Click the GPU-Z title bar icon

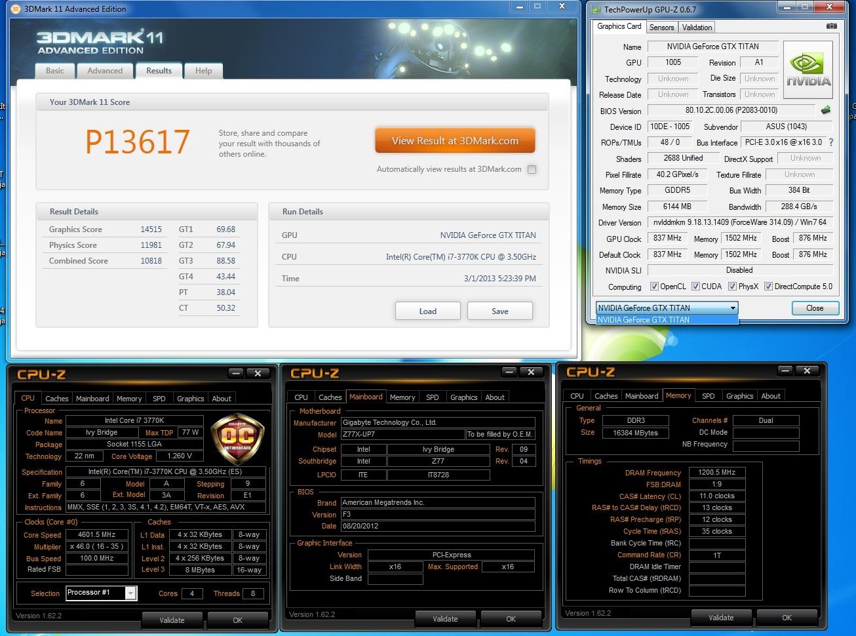[x=596, y=9]
